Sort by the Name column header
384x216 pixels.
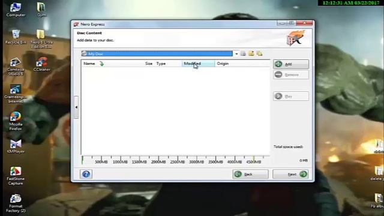[x=89, y=64]
